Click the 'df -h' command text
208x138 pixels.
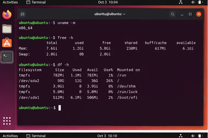tap(63, 65)
